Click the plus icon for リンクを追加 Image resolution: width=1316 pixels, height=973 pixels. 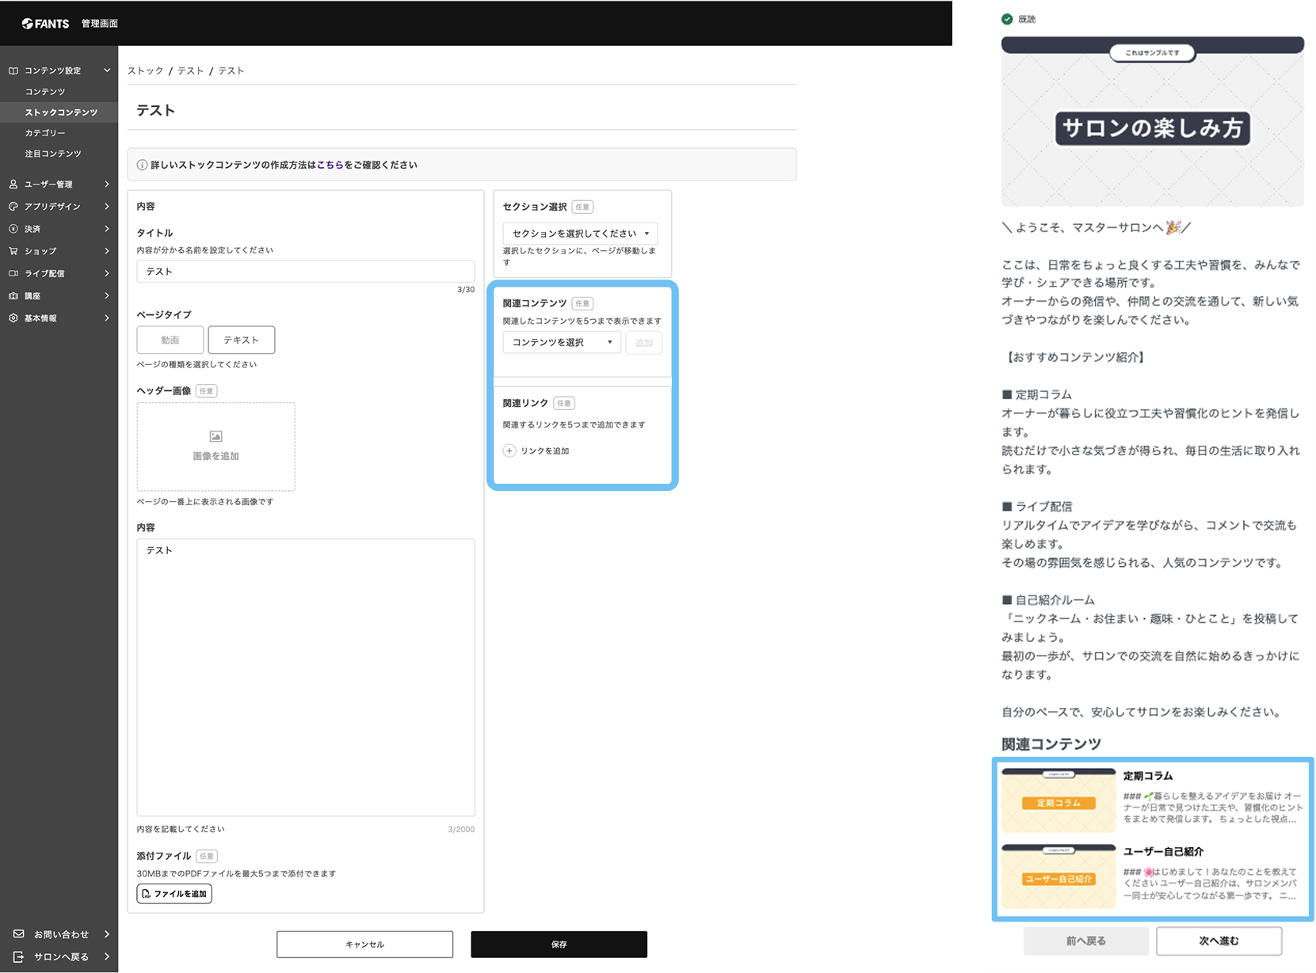tap(509, 450)
